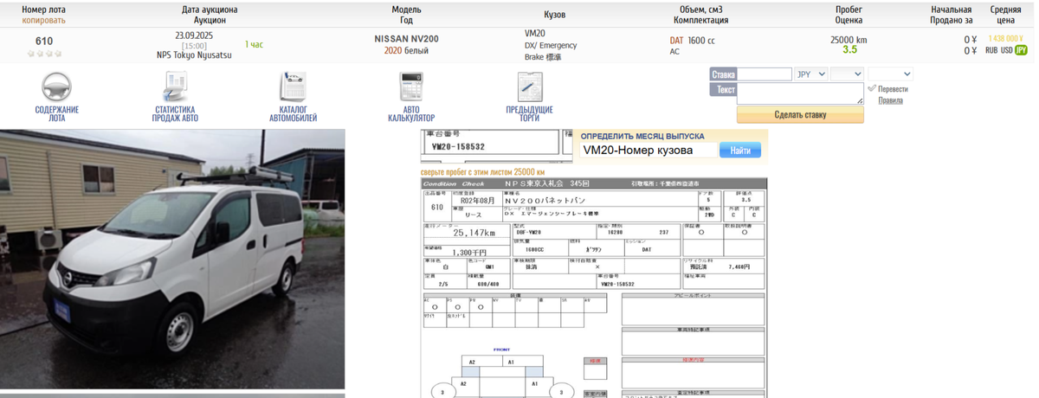1039x398 pixels.
Task: Click the Найти button
Action: 740,151
